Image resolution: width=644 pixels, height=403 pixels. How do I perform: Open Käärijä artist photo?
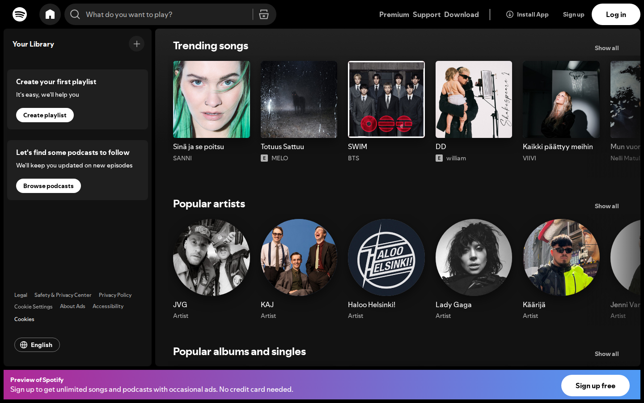tap(561, 257)
